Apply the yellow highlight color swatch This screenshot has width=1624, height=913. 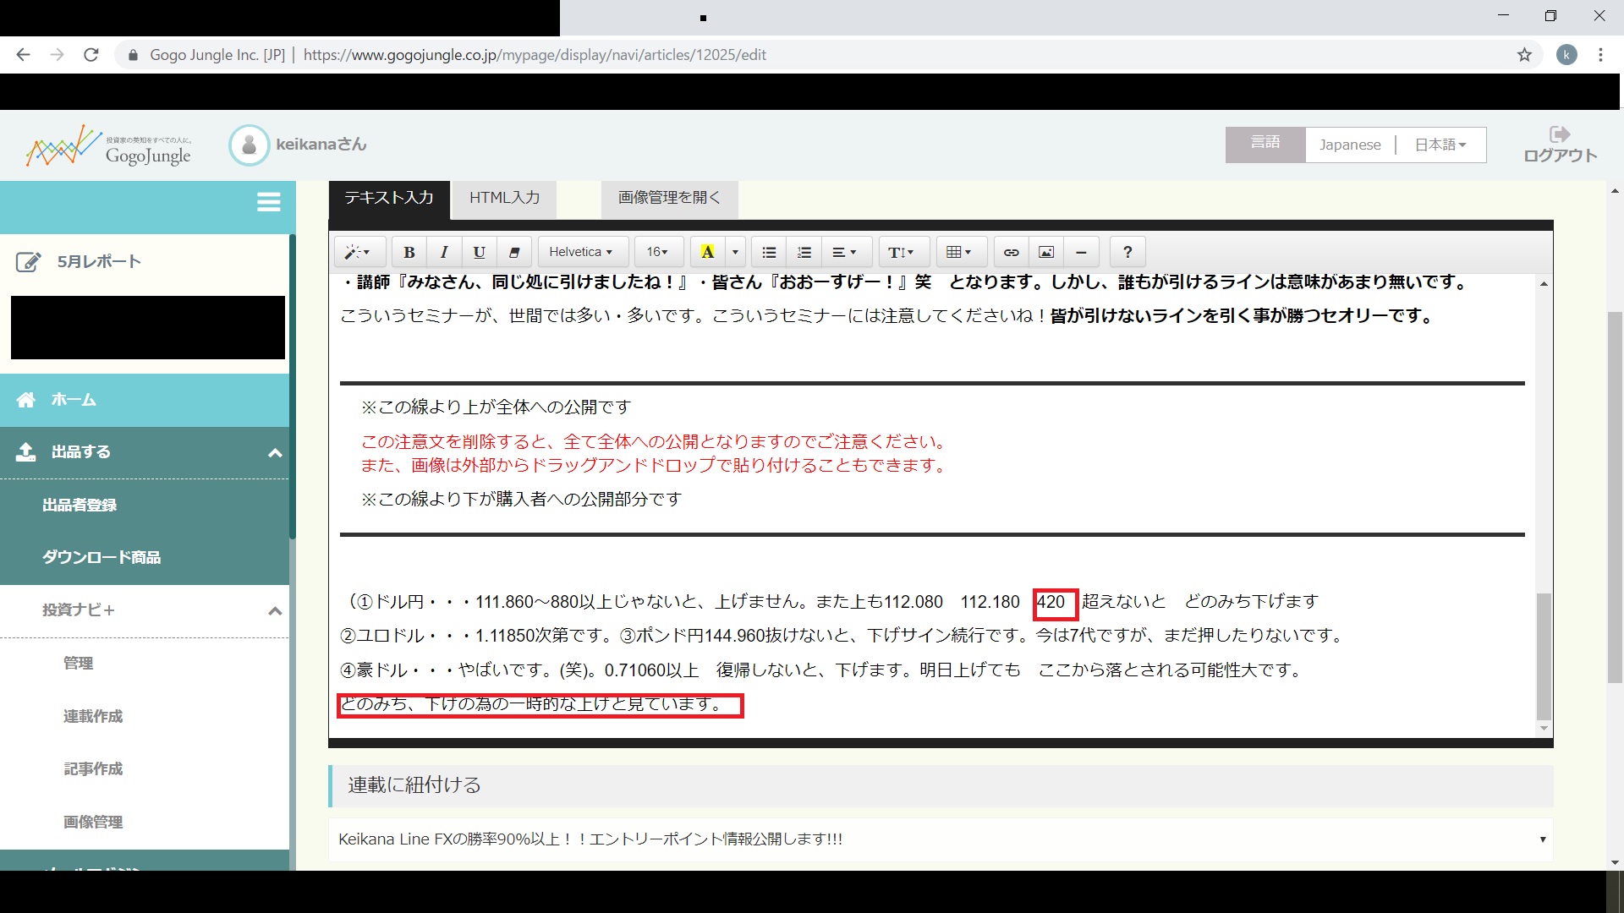708,252
